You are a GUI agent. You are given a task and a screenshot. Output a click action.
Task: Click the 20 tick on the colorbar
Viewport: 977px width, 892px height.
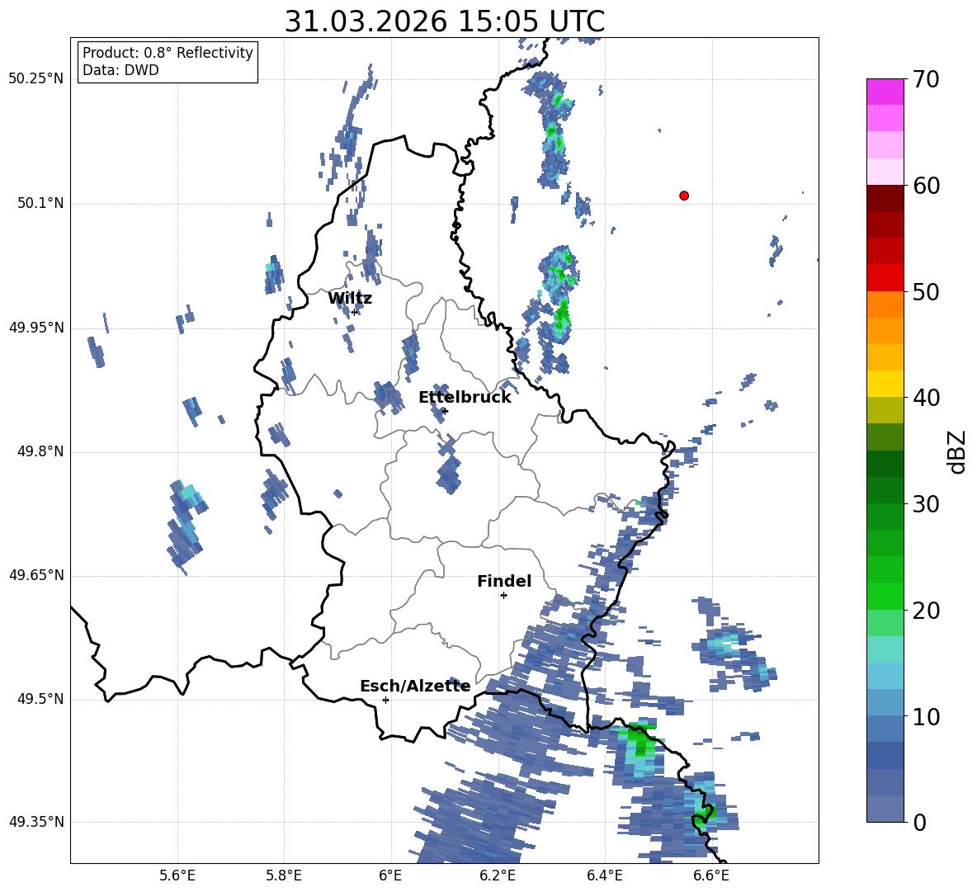tap(926, 610)
